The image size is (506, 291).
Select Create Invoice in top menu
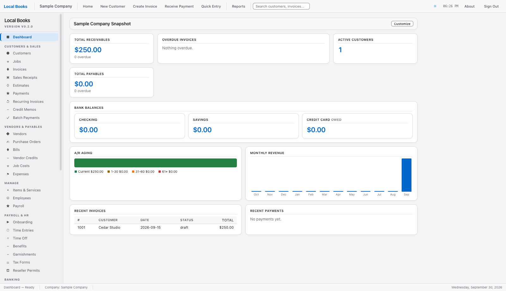(x=145, y=6)
